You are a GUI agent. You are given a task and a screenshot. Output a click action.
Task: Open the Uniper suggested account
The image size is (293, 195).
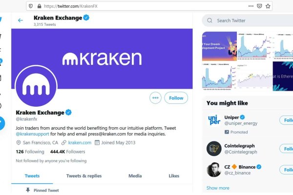[231, 117]
